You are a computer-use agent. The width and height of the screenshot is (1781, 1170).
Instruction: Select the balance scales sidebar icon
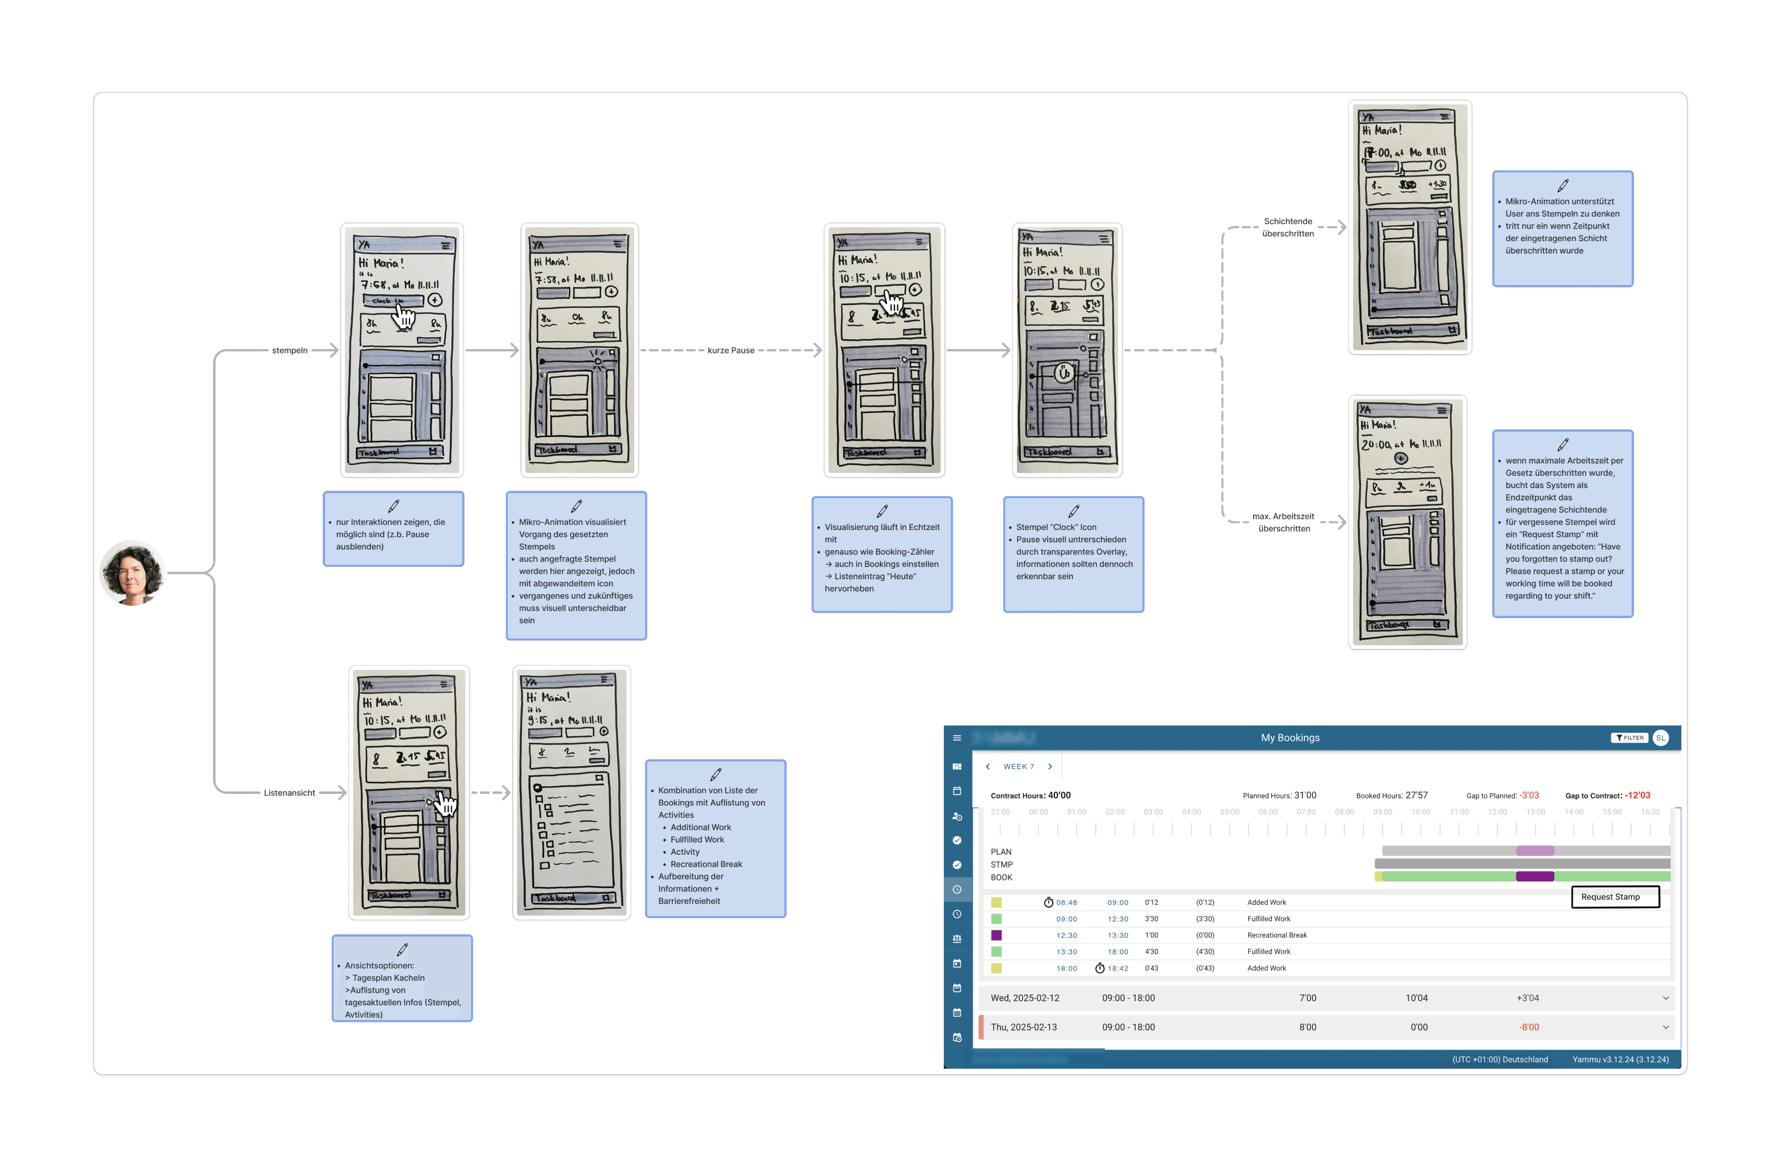956,939
